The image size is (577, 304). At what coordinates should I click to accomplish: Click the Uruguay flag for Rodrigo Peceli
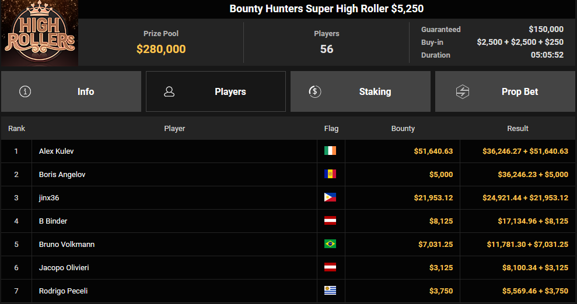[x=330, y=291]
